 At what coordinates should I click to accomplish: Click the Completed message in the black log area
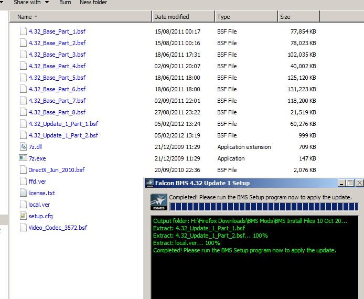point(244,251)
